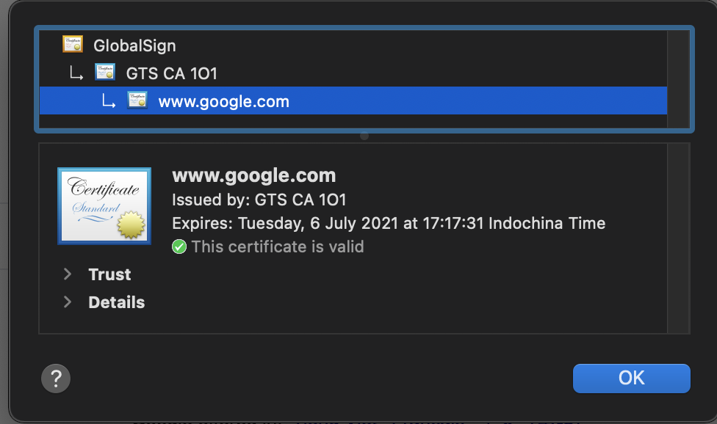The height and width of the screenshot is (424, 717).
Task: Click the hierarchy arrow before GTS CA 1O1
Action: pyautogui.click(x=75, y=73)
